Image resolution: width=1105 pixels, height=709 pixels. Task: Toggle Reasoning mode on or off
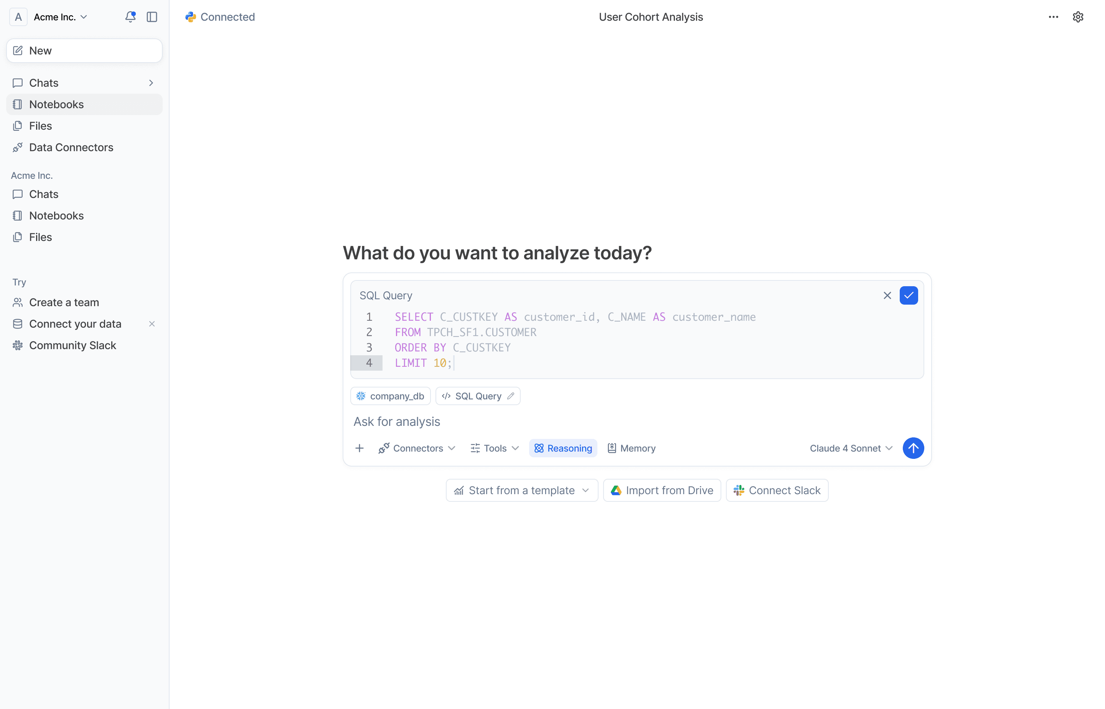[562, 448]
